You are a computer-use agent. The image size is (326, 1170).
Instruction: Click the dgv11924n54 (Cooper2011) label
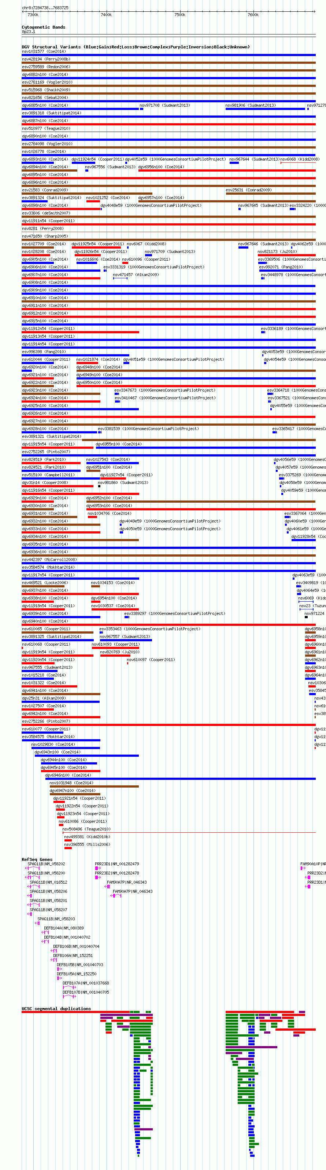[x=98, y=160]
